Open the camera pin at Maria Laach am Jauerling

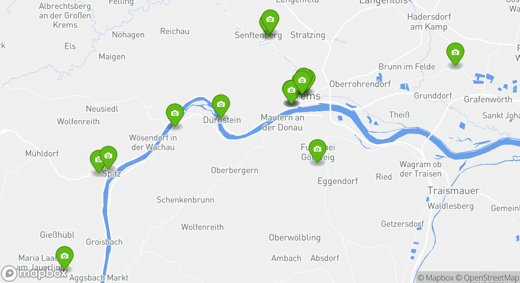click(65, 256)
